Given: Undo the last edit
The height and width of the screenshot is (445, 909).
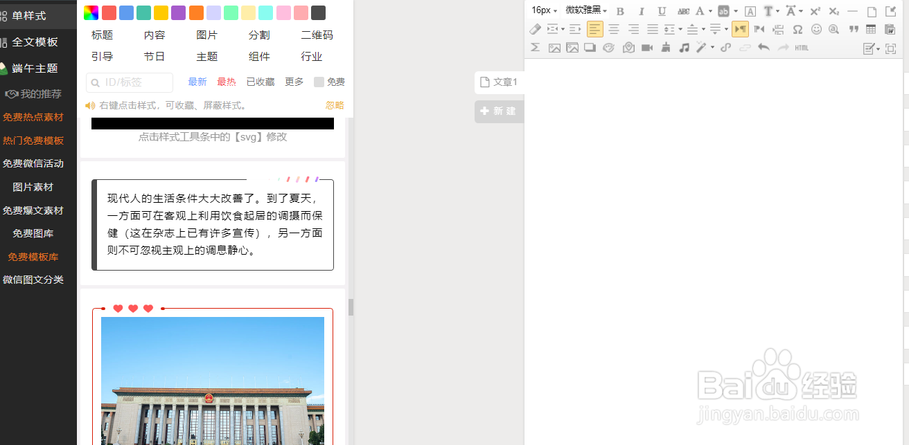Looking at the screenshot, I should pyautogui.click(x=764, y=48).
